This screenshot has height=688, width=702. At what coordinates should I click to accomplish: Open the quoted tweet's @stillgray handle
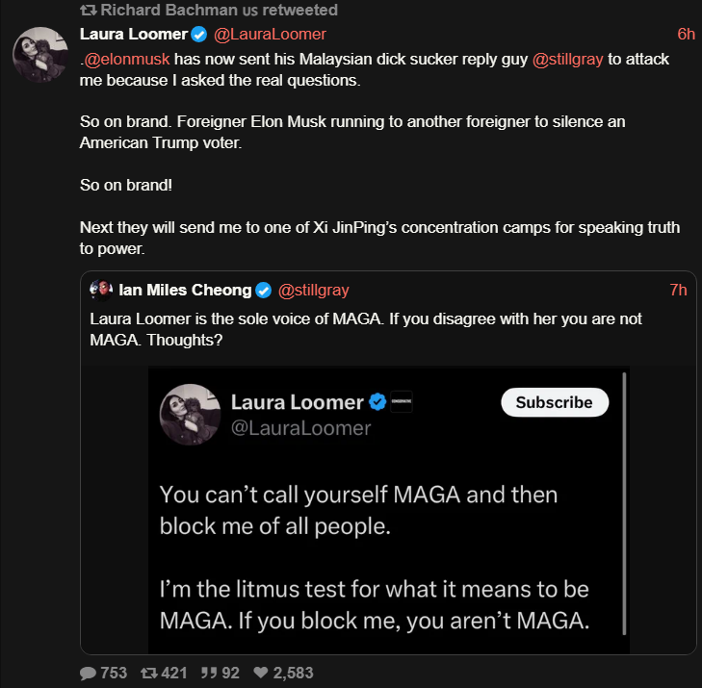pyautogui.click(x=314, y=290)
